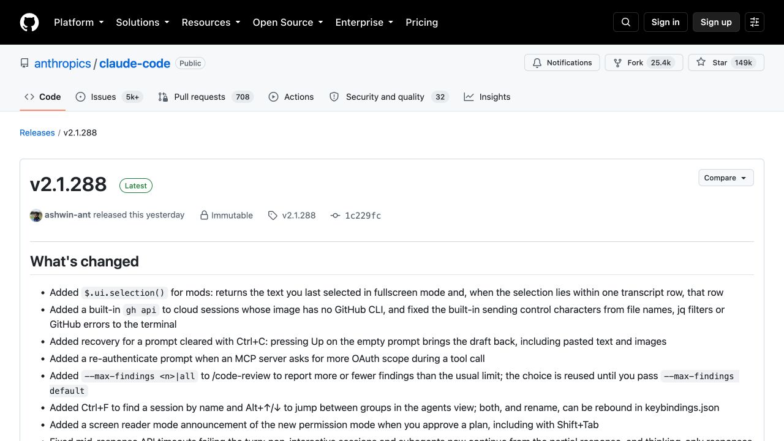Click the Public visibility badge
784x441 pixels.
pyautogui.click(x=190, y=63)
